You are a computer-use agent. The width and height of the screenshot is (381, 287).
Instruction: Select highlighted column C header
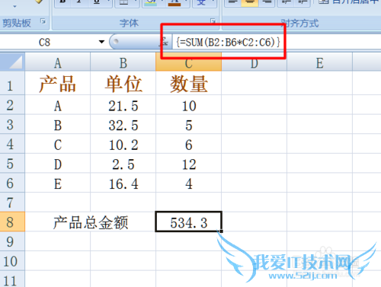pyautogui.click(x=188, y=62)
